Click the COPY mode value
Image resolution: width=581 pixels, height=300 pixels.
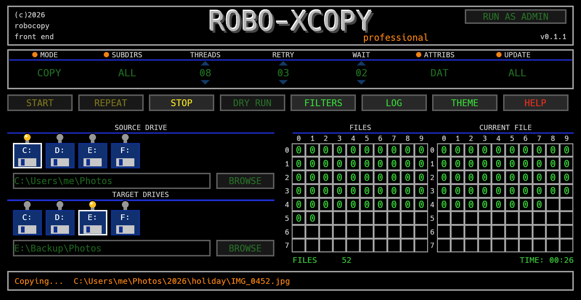pos(49,73)
